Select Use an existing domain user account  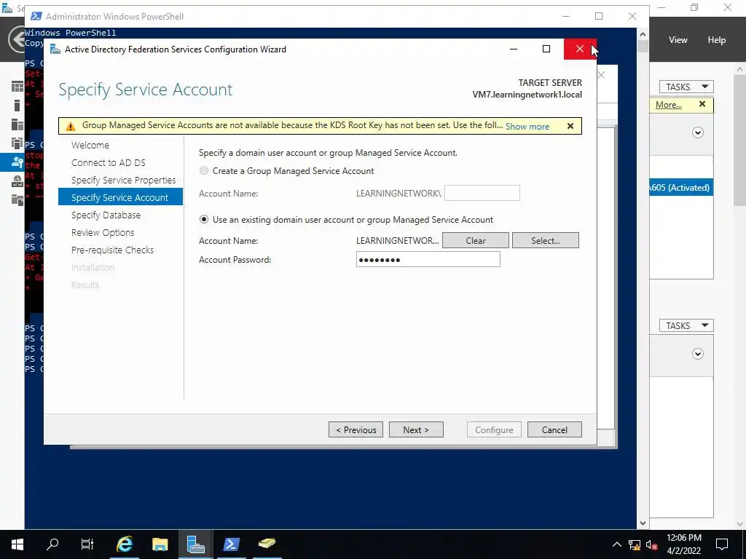204,220
